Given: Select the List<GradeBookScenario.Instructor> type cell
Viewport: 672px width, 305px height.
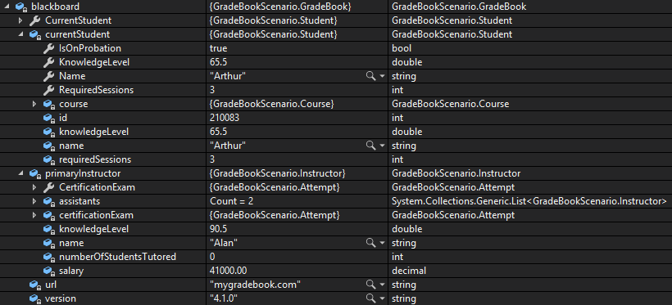Looking at the screenshot, I should (529, 201).
